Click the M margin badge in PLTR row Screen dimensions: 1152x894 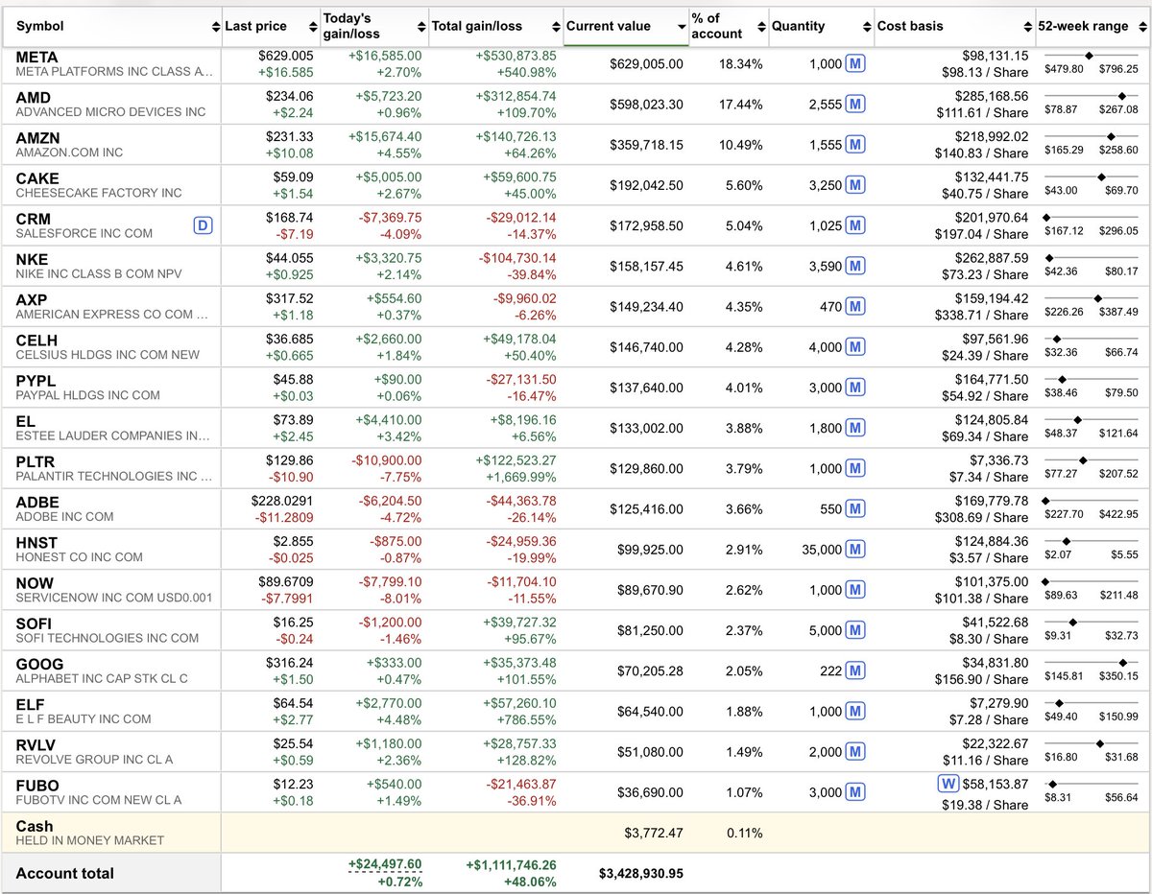click(855, 469)
